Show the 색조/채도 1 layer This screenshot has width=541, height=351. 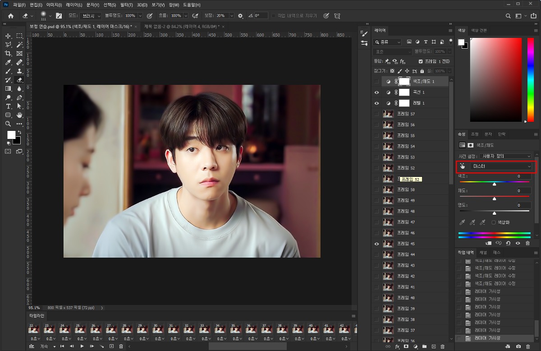tap(376, 81)
